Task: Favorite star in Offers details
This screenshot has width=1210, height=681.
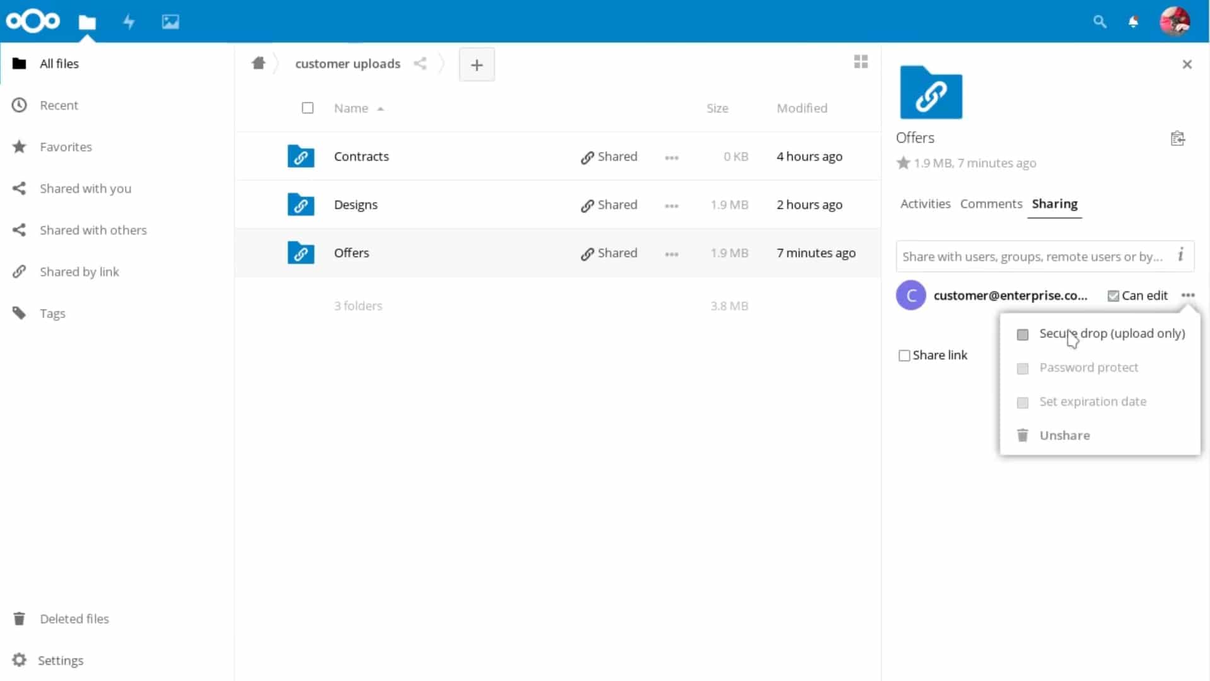Action: [903, 163]
